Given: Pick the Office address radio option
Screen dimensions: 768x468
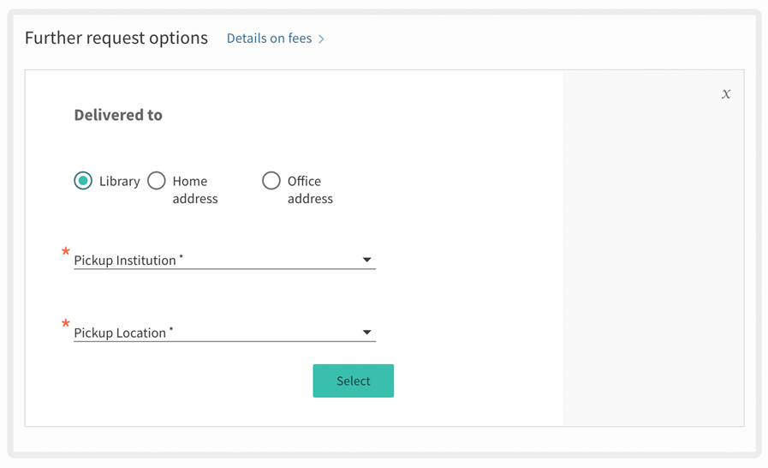Looking at the screenshot, I should (271, 181).
